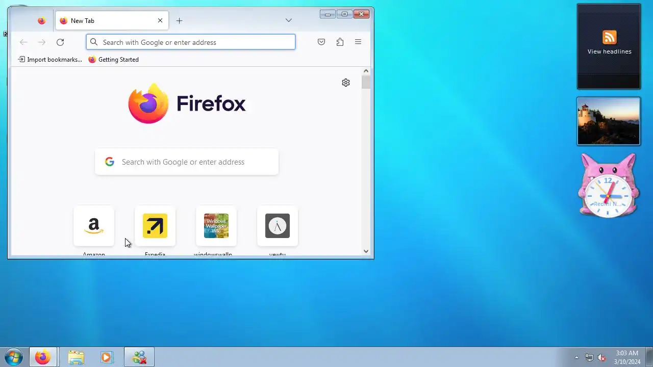Image resolution: width=653 pixels, height=367 pixels.
Task: Open Save to Pocket icon
Action: pos(321,42)
